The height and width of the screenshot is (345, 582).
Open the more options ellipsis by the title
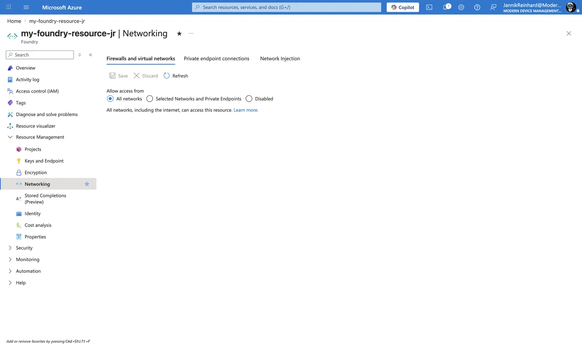191,34
